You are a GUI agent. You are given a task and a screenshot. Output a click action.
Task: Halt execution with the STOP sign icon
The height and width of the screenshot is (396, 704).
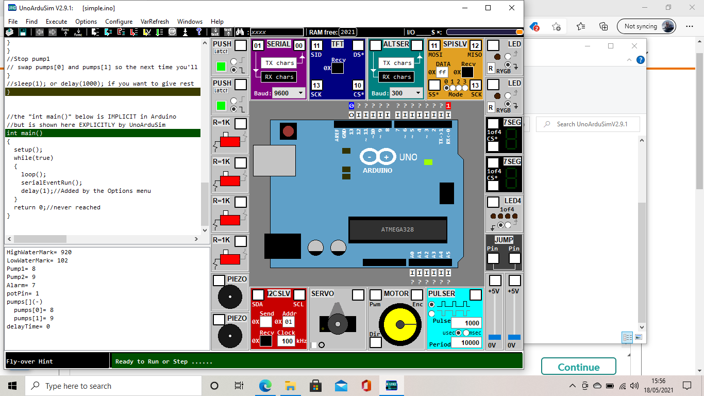click(173, 32)
